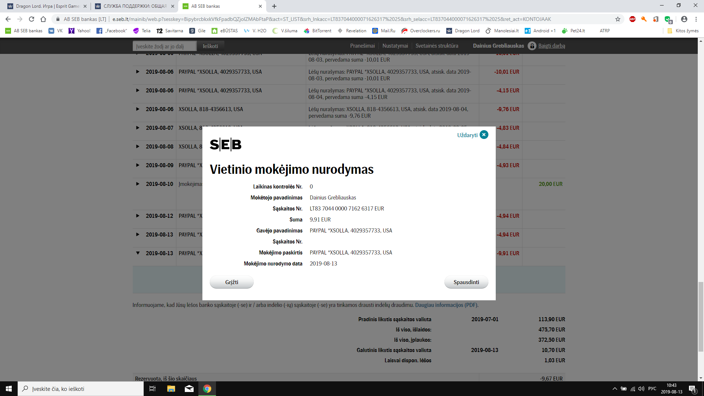Open the Dragon Lord bookmark
Image resolution: width=704 pixels, height=396 pixels.
(x=463, y=31)
